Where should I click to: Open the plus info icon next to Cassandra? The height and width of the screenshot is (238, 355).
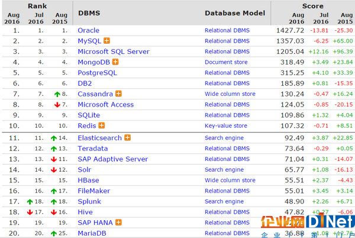(x=118, y=94)
